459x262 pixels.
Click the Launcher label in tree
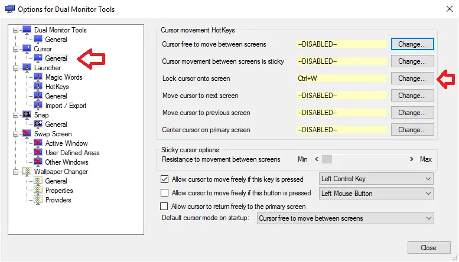click(47, 68)
